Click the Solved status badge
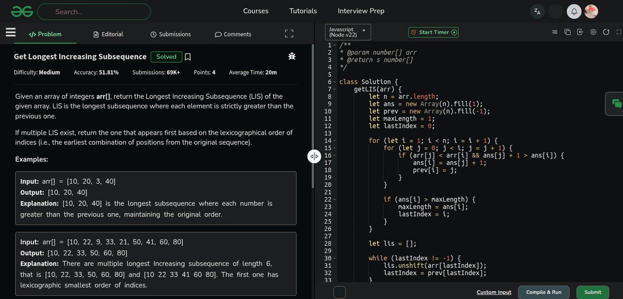This screenshot has width=623, height=299. click(x=166, y=56)
